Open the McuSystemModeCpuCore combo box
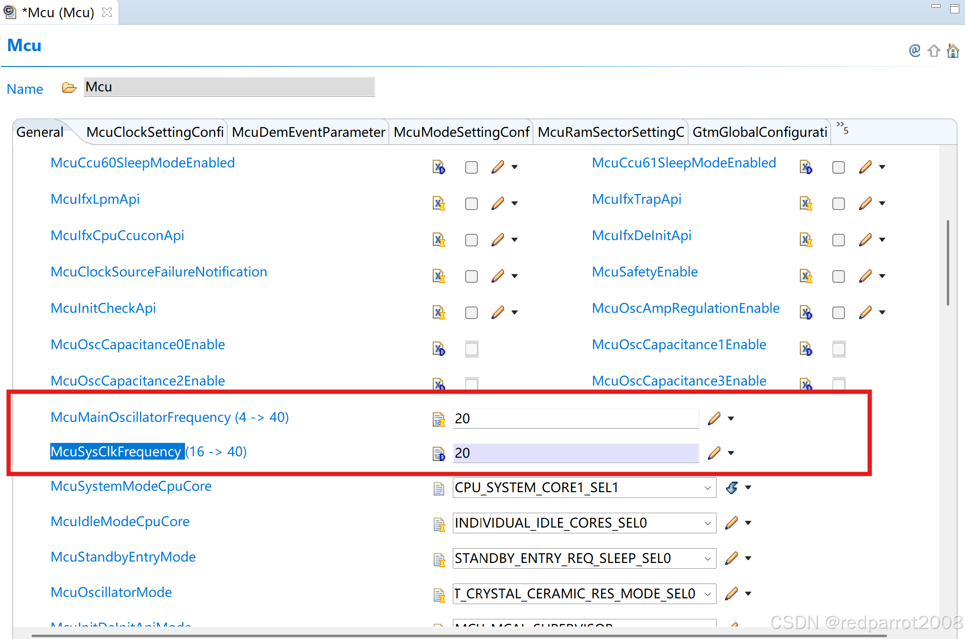The width and height of the screenshot is (965, 639). 707,488
